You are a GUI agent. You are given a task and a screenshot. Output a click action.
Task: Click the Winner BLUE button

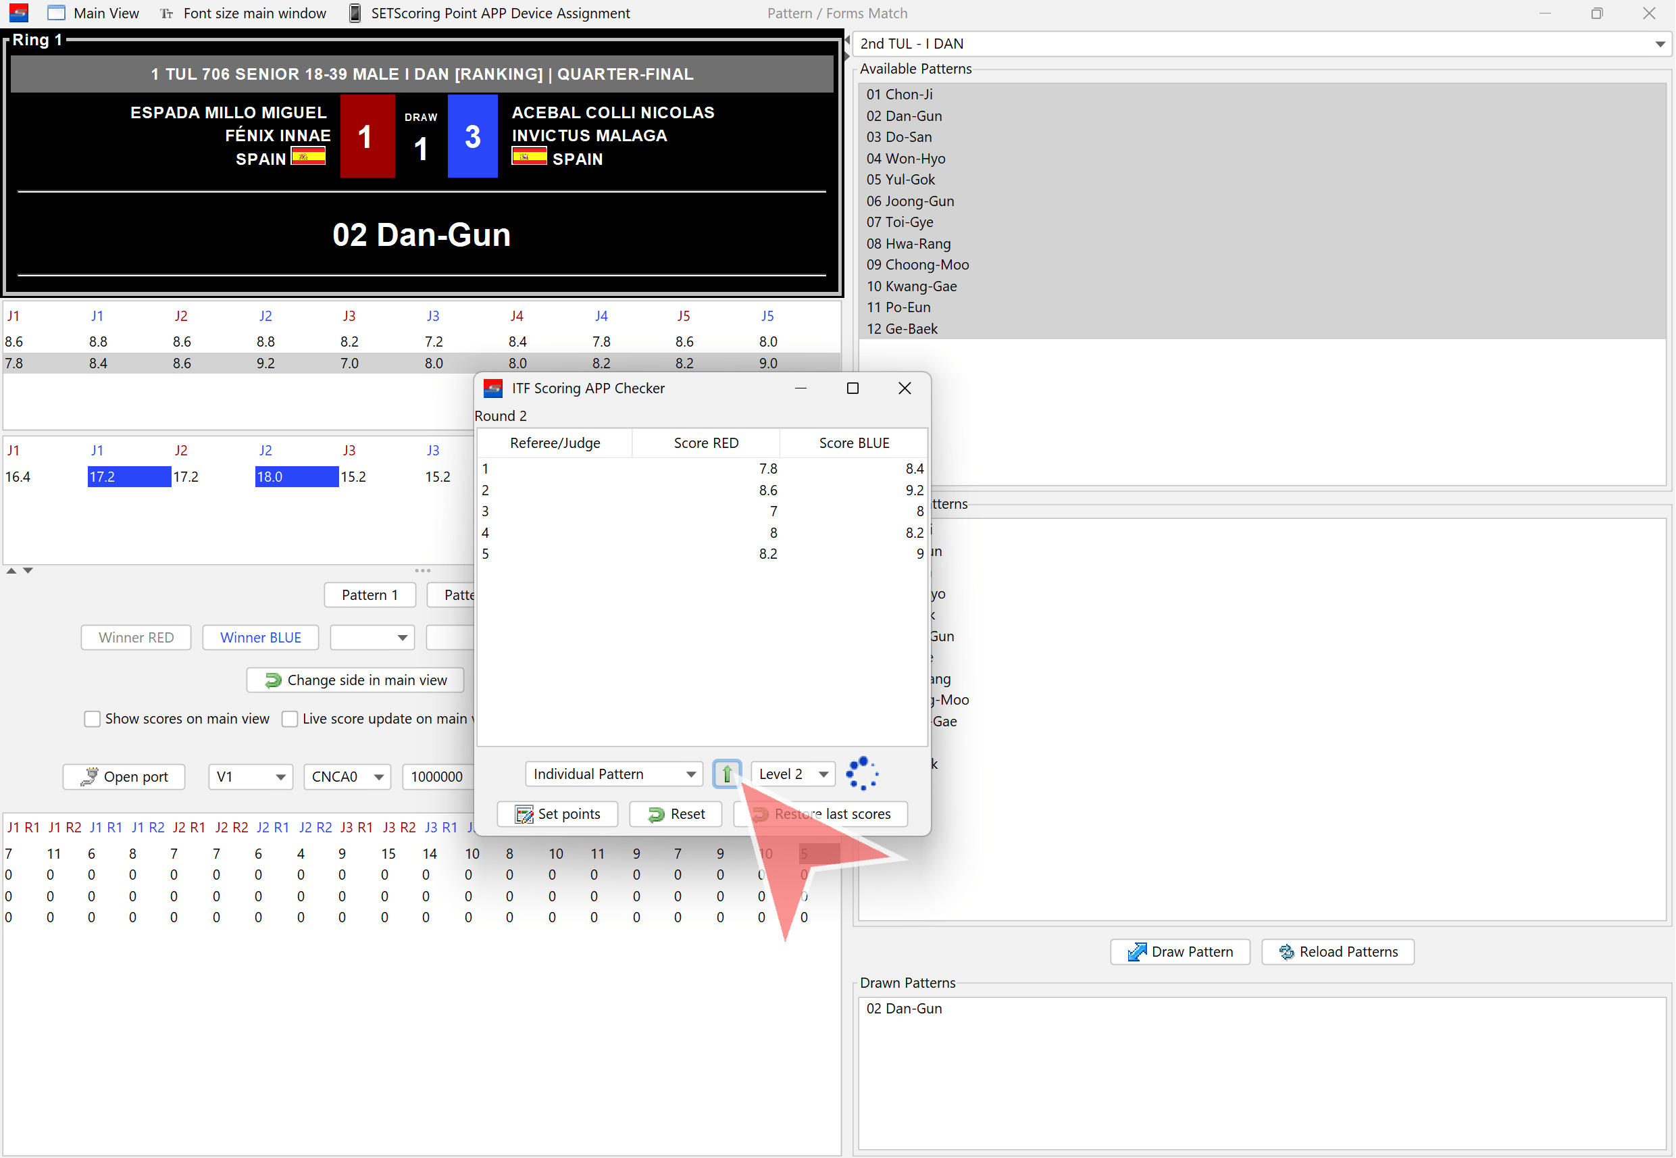coord(261,637)
